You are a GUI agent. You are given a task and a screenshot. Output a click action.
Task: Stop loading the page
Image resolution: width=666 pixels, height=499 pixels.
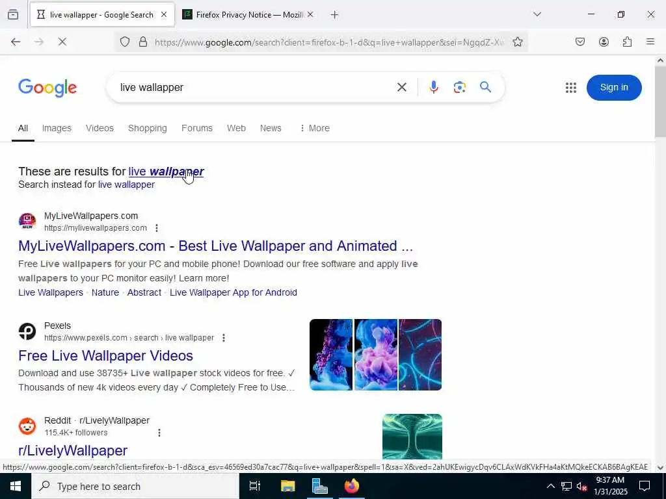pyautogui.click(x=62, y=42)
